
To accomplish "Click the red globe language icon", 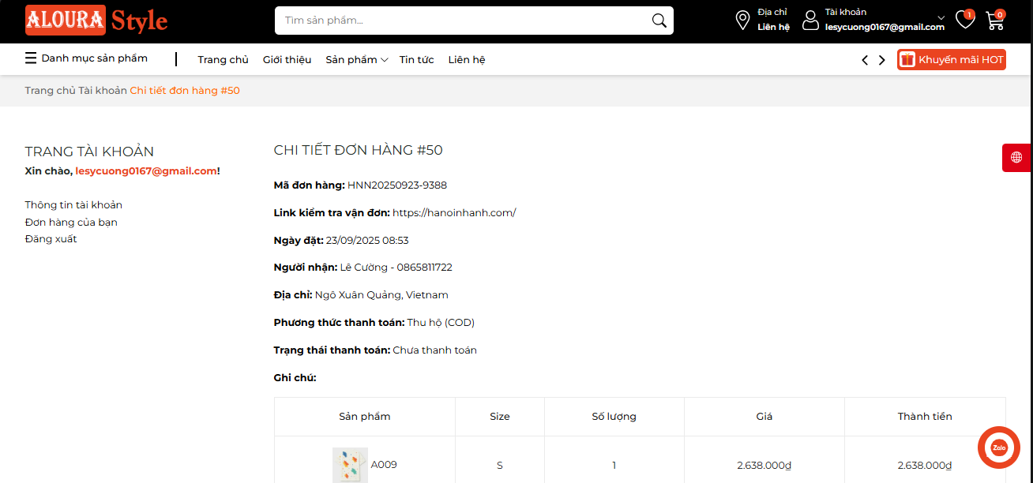I will (x=1016, y=157).
